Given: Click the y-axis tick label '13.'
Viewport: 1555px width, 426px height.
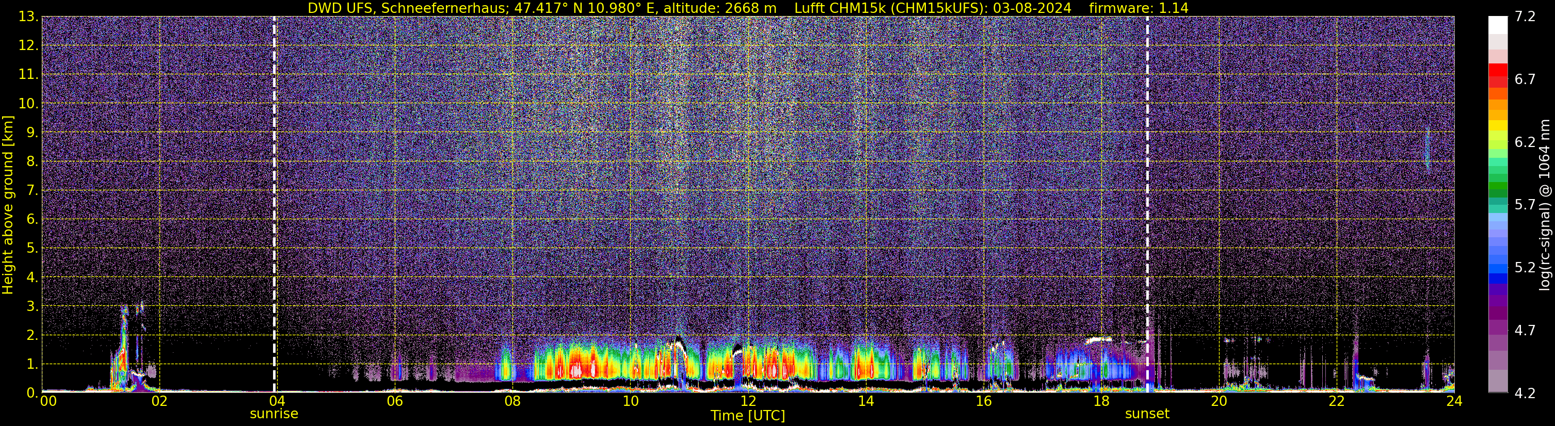Looking at the screenshot, I should [28, 17].
